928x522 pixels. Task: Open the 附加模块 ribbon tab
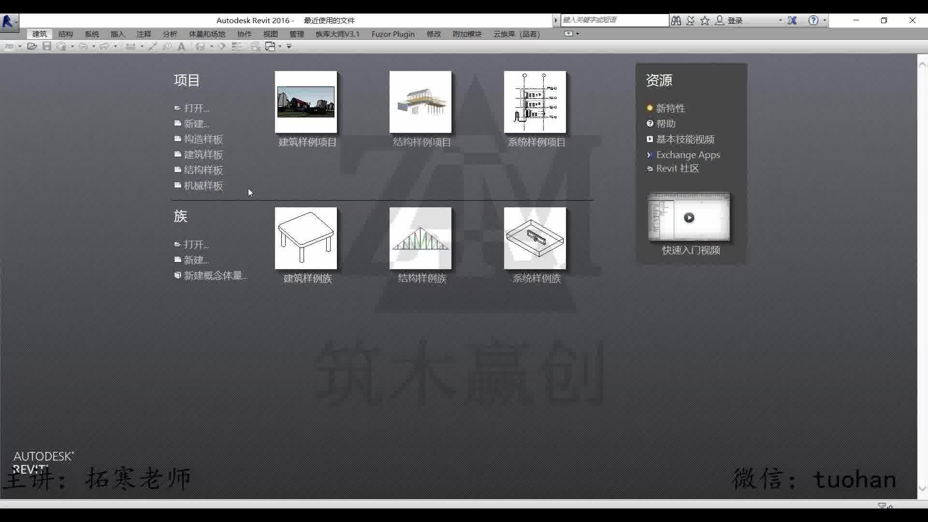tap(467, 34)
